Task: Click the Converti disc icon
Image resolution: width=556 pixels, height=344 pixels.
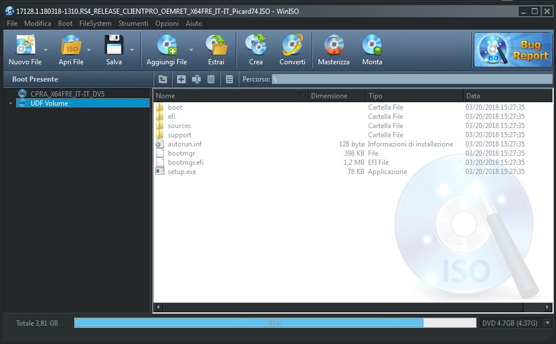Action: (x=292, y=45)
